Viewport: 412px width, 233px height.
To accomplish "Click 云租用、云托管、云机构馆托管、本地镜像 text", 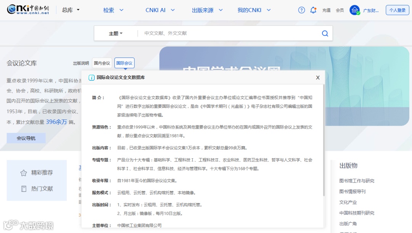I will click(x=157, y=193).
